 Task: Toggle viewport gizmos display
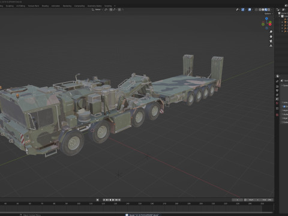pos(242,10)
